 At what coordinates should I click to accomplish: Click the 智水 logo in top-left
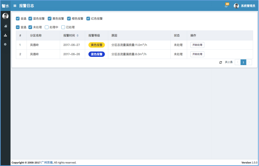click(5, 6)
